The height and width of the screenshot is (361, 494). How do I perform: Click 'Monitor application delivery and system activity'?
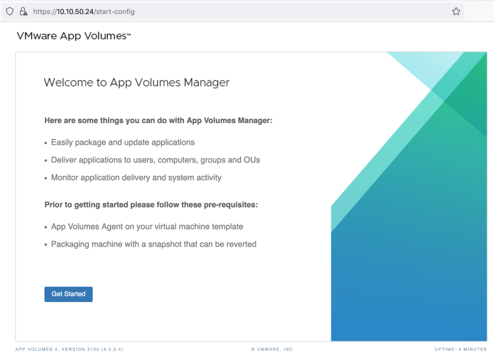tap(136, 178)
